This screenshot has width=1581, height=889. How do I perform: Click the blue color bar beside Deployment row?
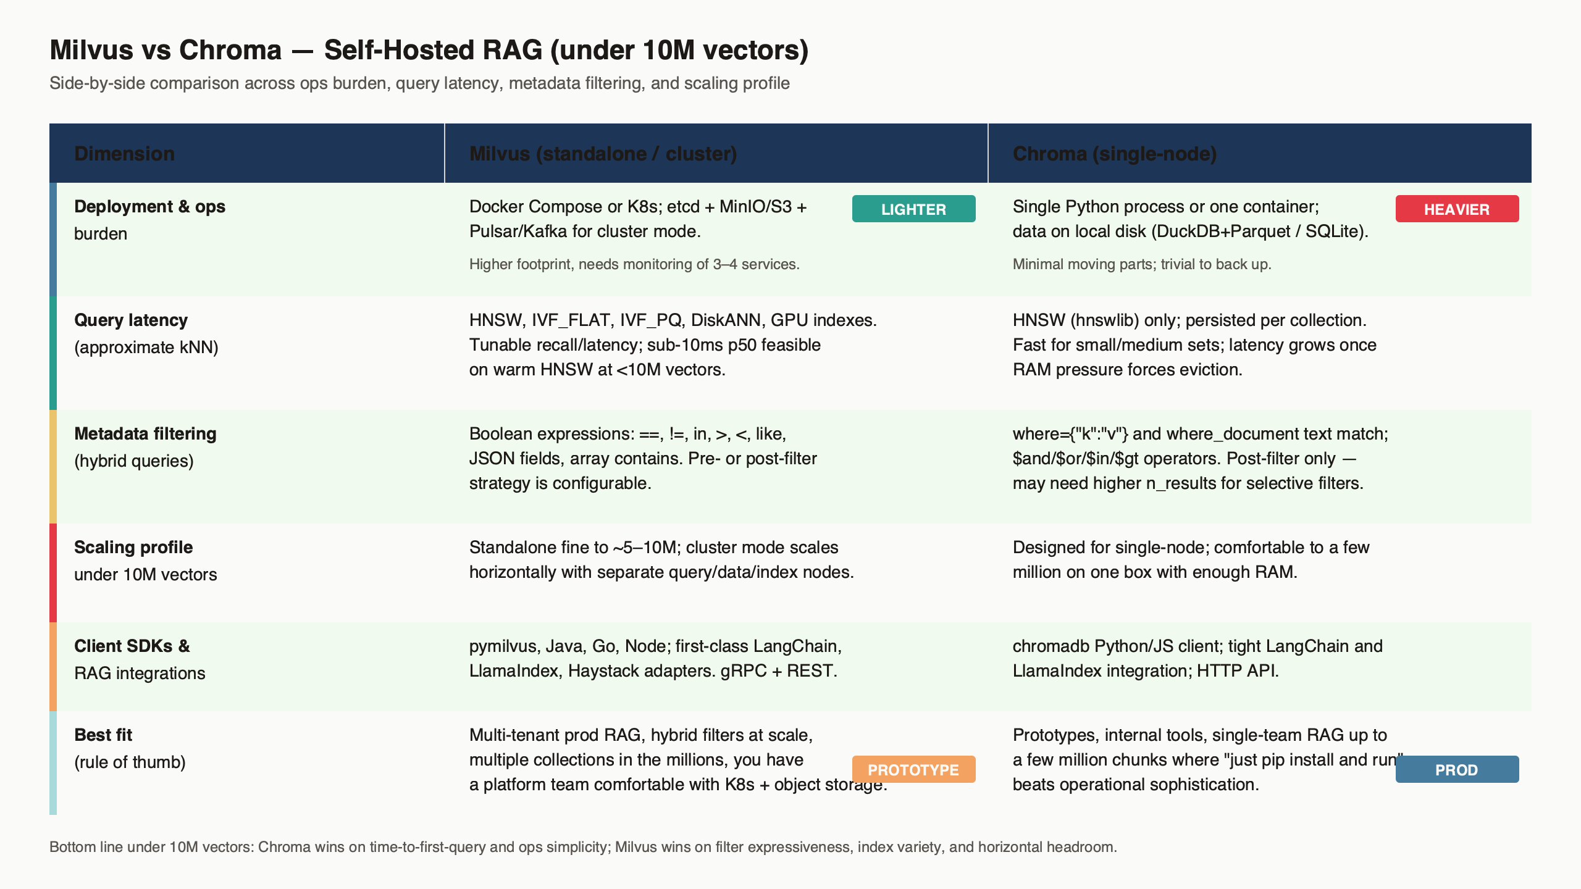pos(53,240)
